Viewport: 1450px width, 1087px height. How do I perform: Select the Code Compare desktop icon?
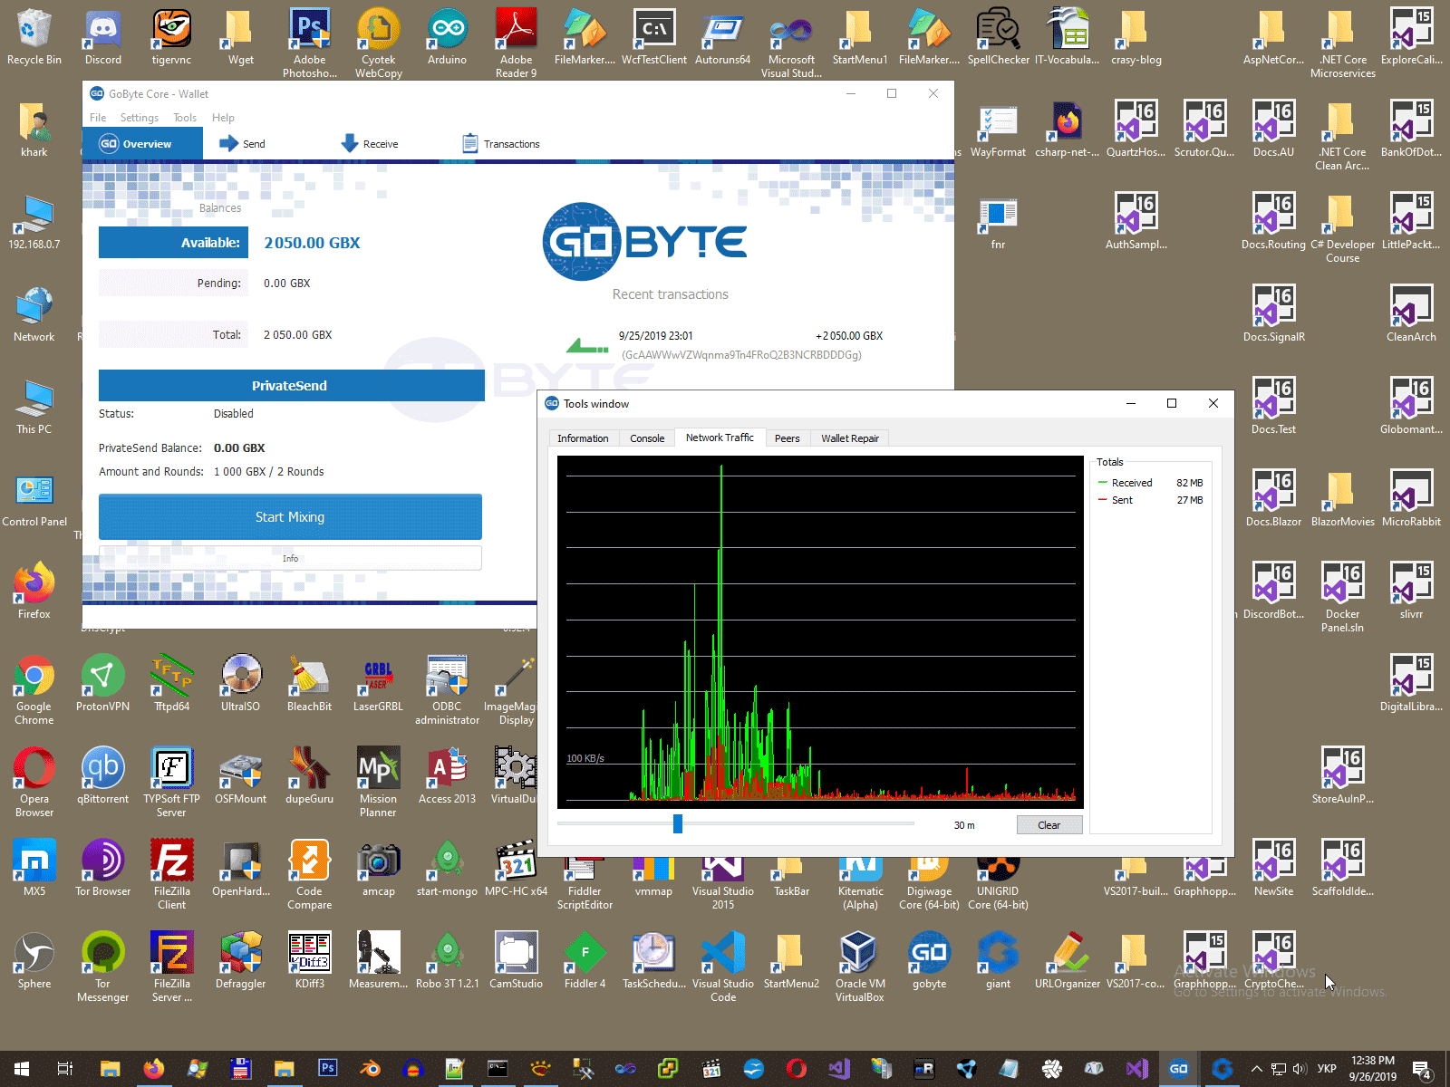click(x=310, y=874)
